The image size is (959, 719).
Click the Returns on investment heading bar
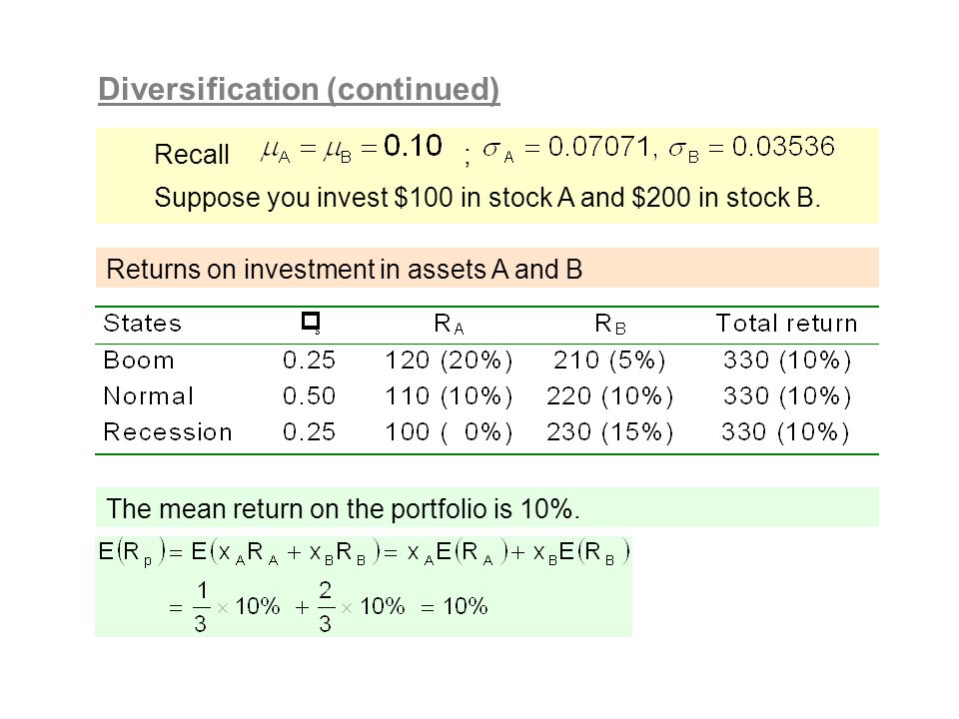click(x=486, y=268)
